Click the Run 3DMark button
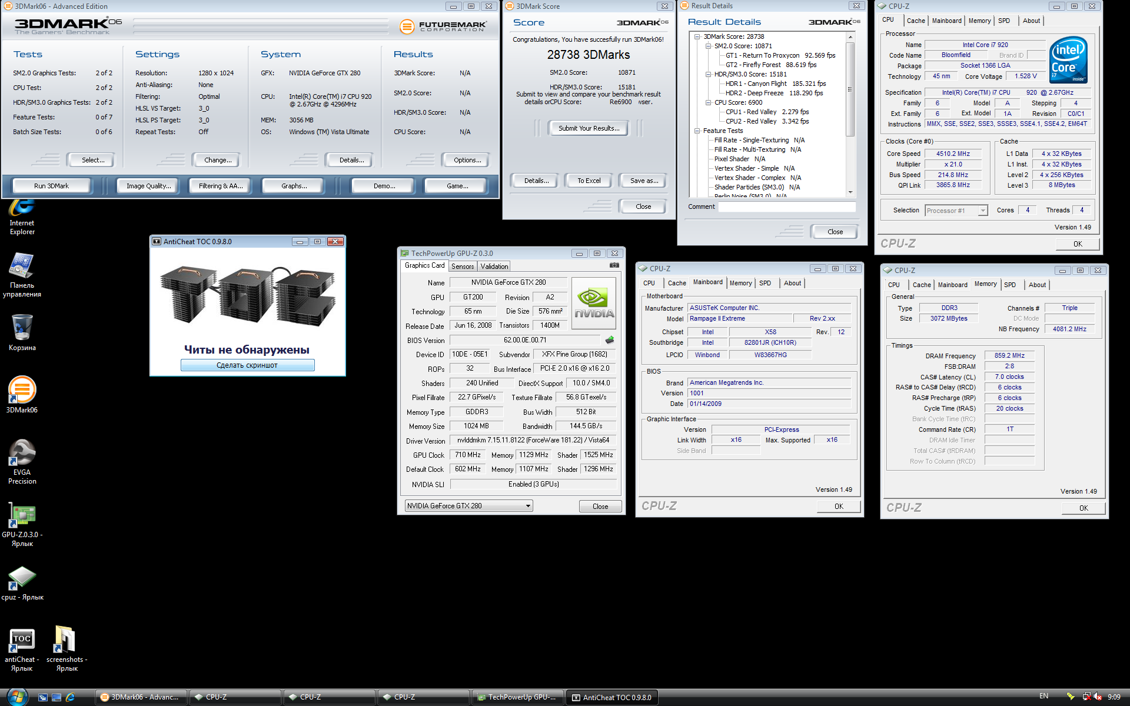 (51, 186)
